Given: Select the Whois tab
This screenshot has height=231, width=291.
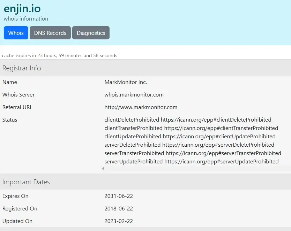Looking at the screenshot, I should tap(16, 33).
